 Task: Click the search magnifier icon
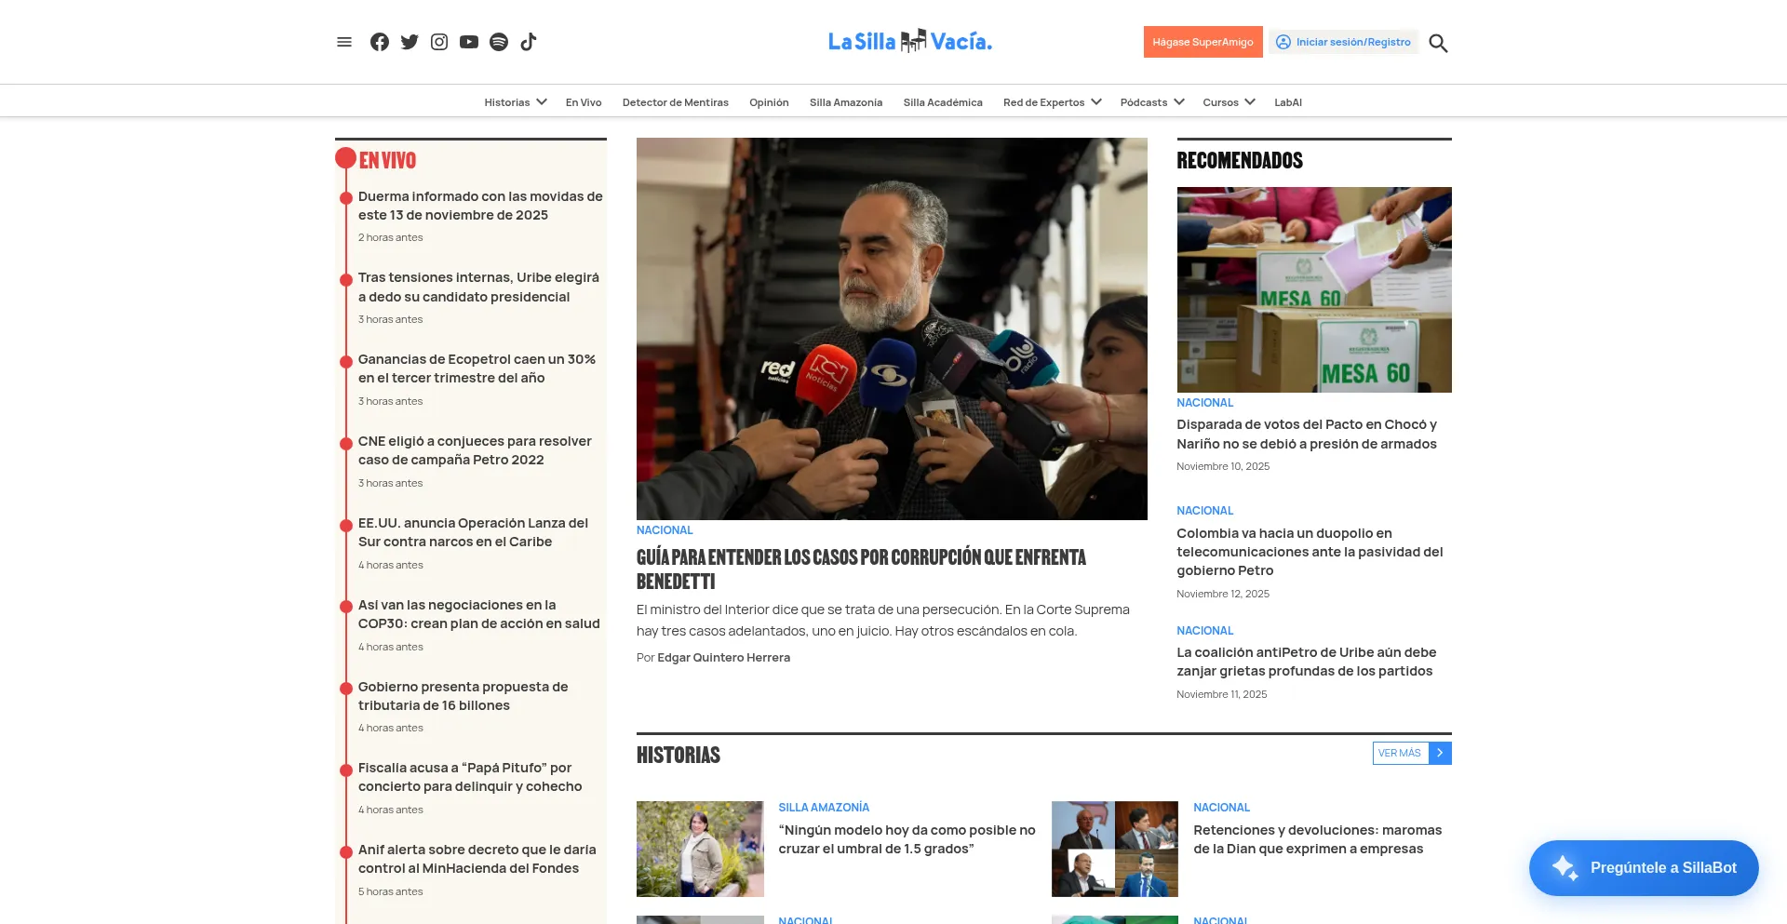click(1438, 43)
